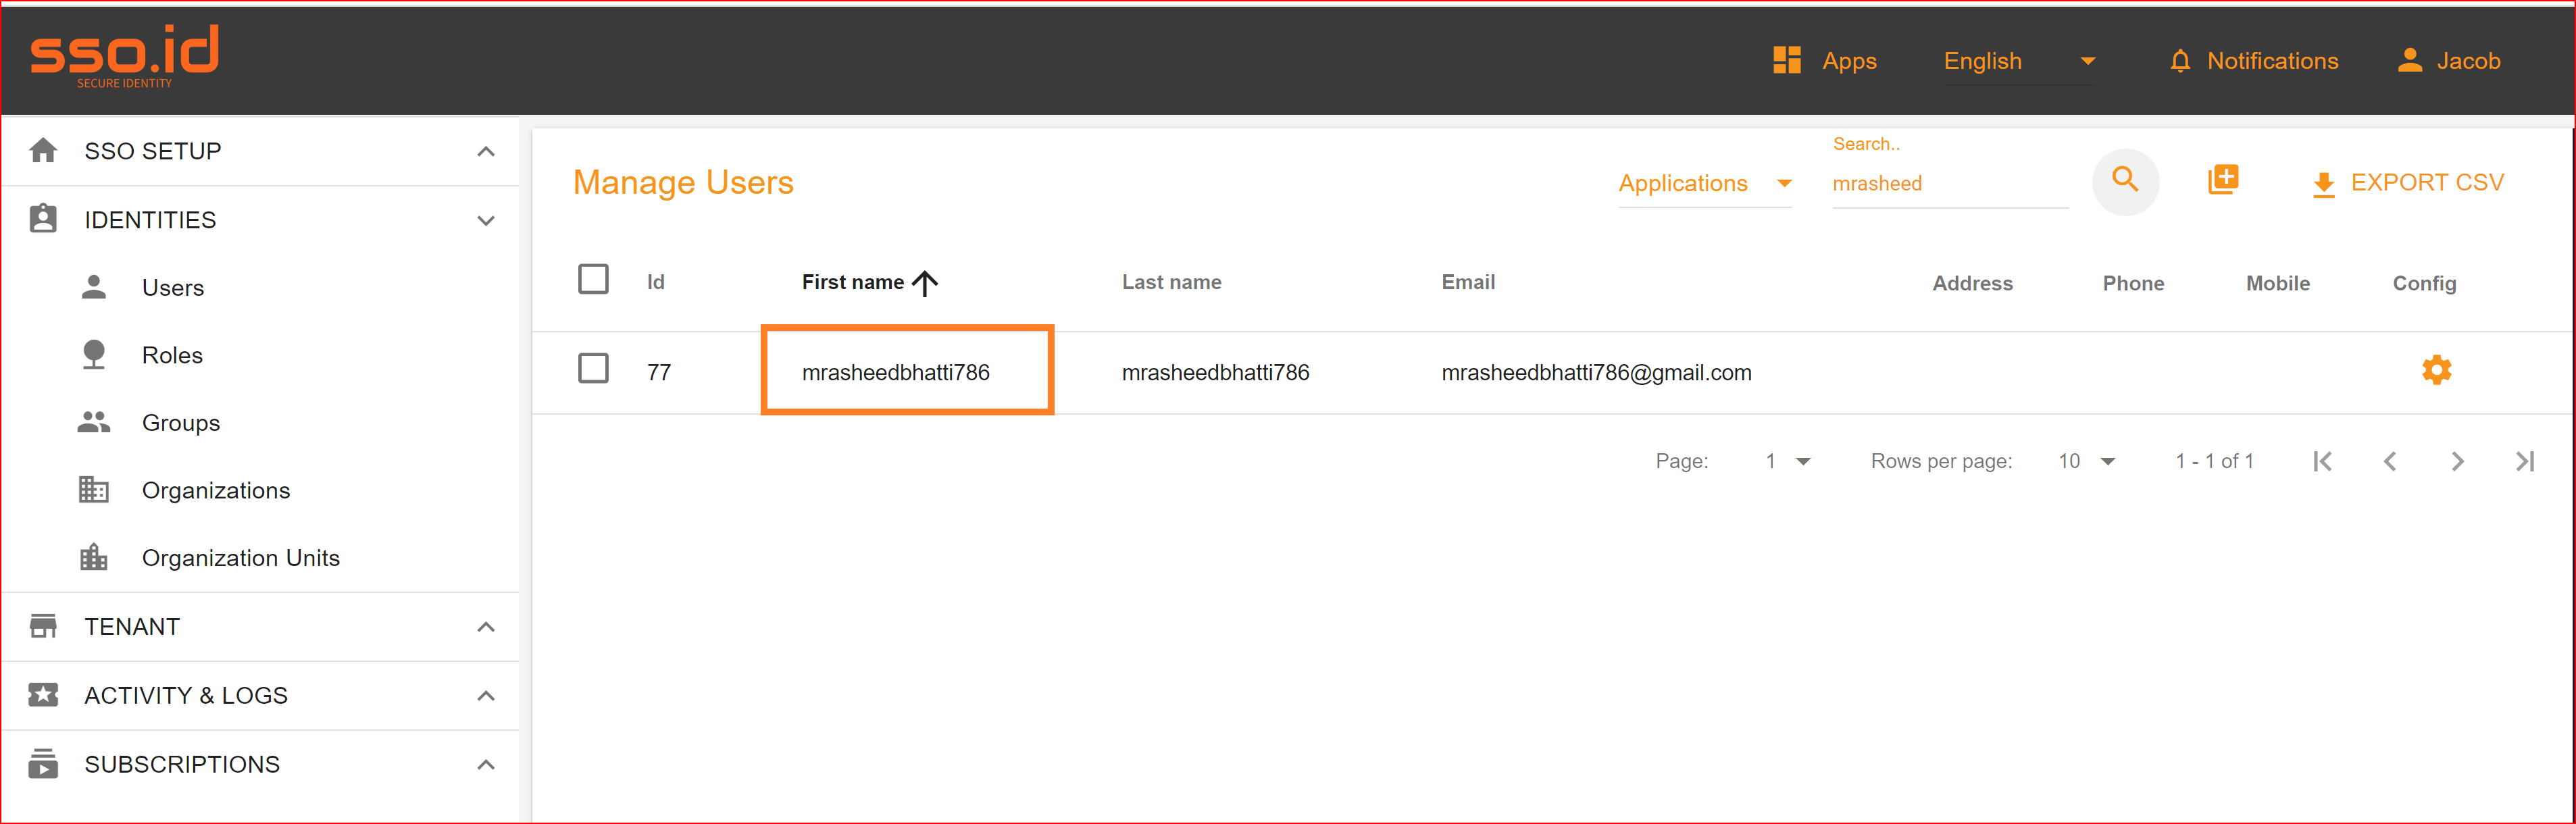Open the Organization Units menu item

[241, 558]
